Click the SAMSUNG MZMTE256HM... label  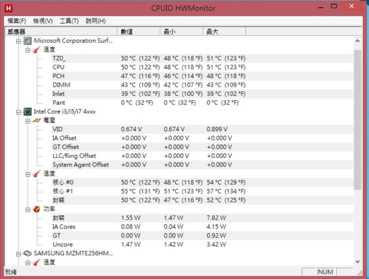(73, 253)
